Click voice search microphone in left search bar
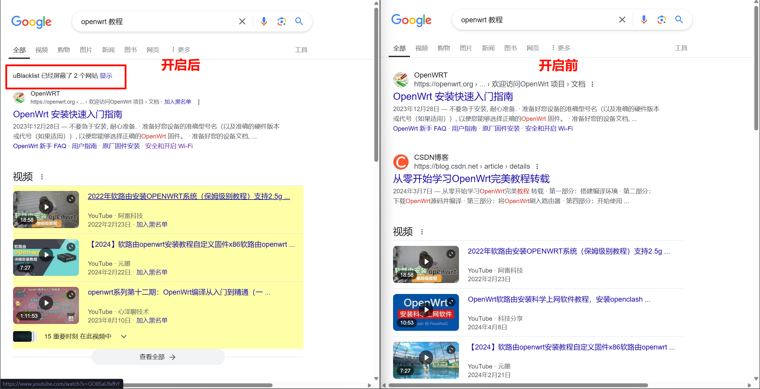The width and height of the screenshot is (760, 389). (264, 21)
